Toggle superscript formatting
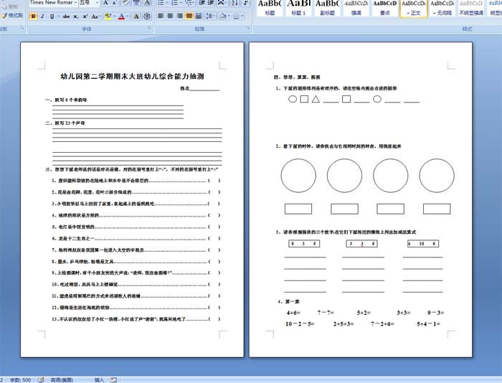 85,16
